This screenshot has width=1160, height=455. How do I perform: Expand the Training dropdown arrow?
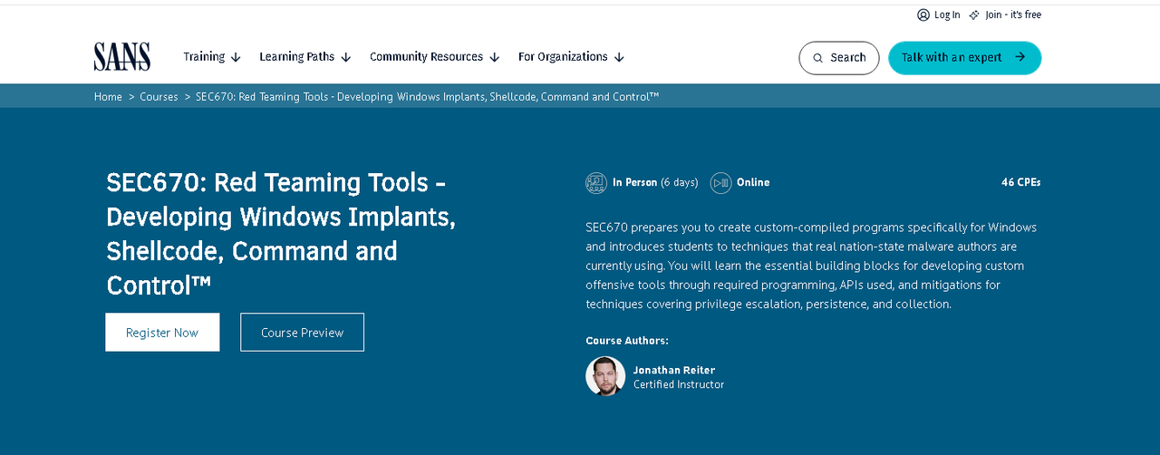(x=236, y=57)
